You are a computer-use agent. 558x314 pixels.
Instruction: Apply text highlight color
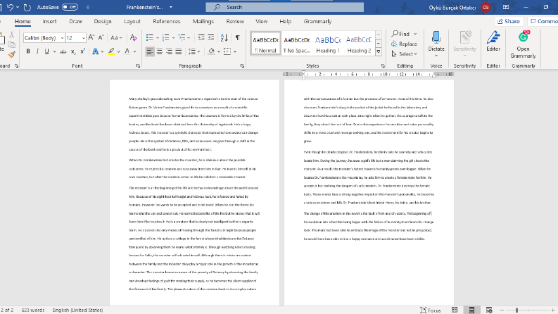(111, 51)
